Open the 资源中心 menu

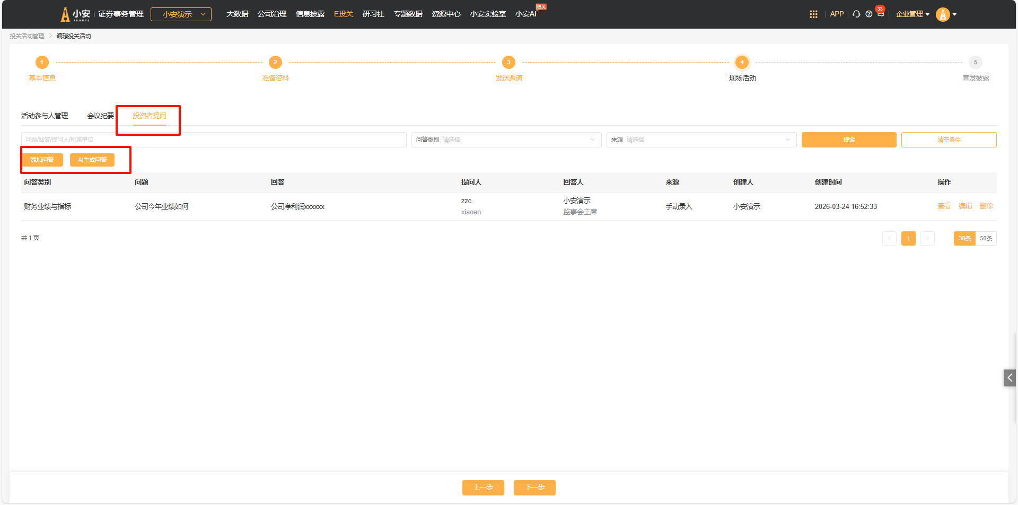tap(446, 14)
